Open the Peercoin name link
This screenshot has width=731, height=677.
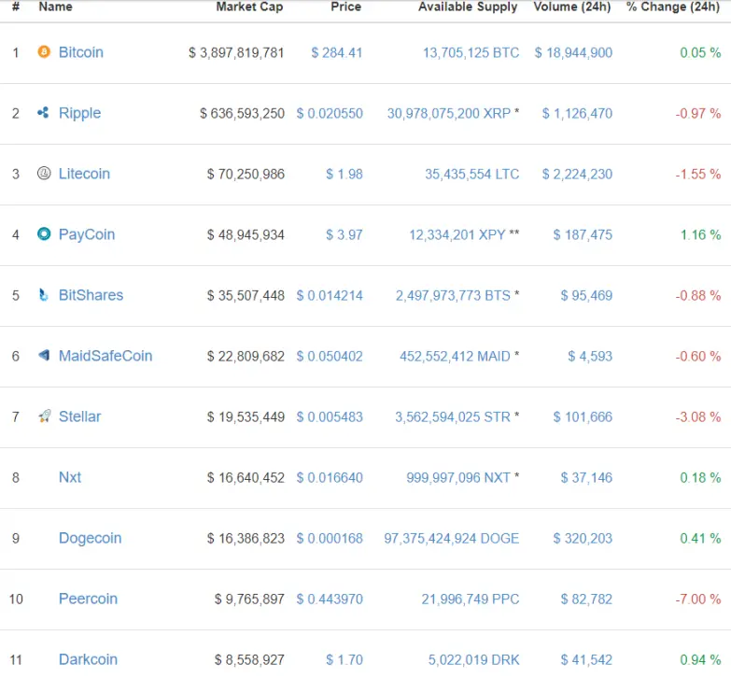click(x=88, y=599)
